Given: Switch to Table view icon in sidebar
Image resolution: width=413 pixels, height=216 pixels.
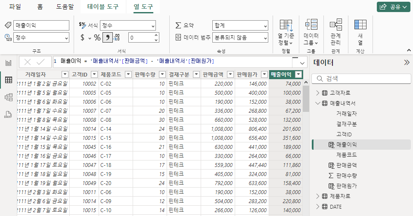Looking at the screenshot, I should point(9,80).
